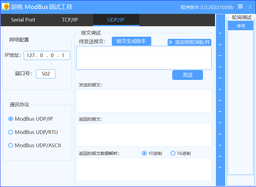This screenshot has height=187, width=256.
Task: Switch to the Serial Port tab
Action: [23, 19]
